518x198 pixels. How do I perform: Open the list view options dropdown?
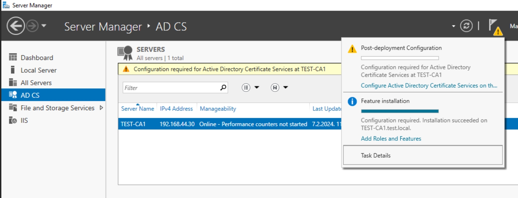[x=251, y=88]
